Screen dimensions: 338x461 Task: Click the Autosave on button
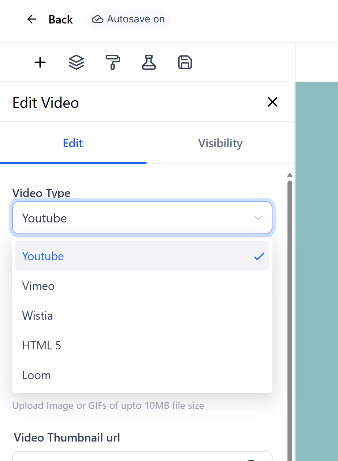pyautogui.click(x=128, y=19)
